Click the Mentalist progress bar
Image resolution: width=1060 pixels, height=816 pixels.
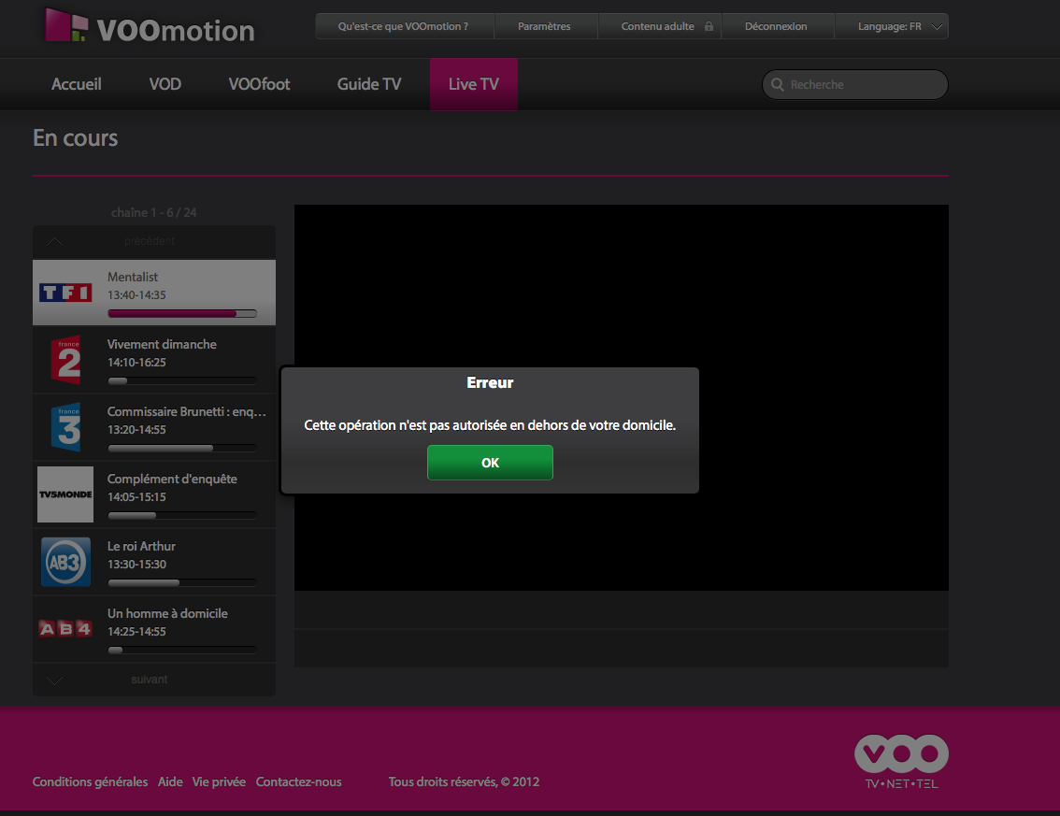(x=182, y=314)
